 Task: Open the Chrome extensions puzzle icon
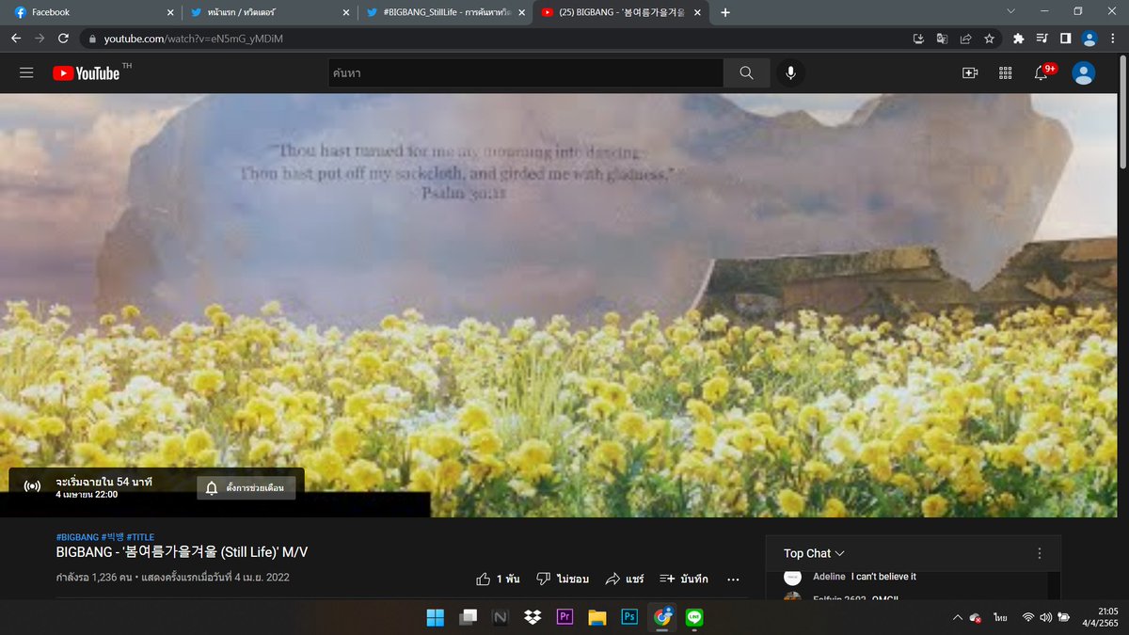pos(1019,39)
